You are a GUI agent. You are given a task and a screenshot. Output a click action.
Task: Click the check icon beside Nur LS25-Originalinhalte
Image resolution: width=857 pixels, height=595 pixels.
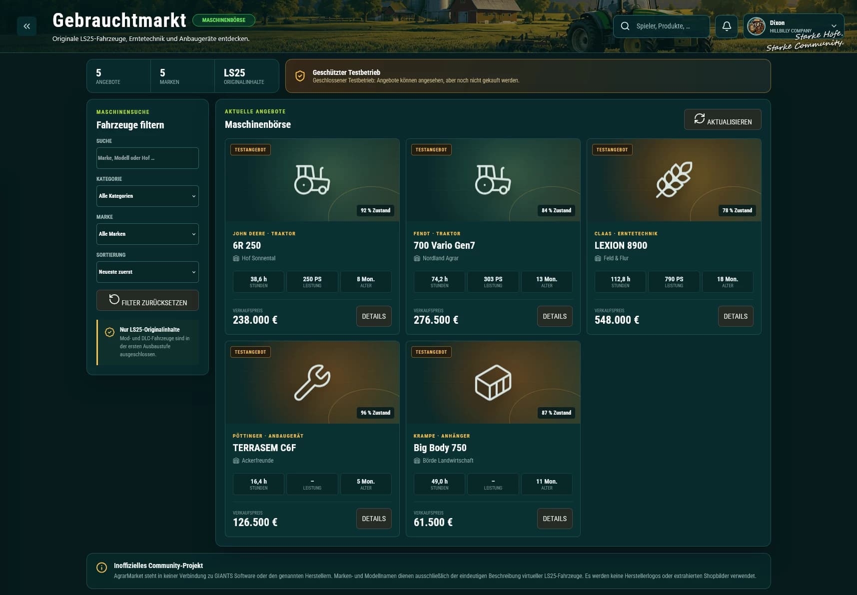click(x=110, y=332)
